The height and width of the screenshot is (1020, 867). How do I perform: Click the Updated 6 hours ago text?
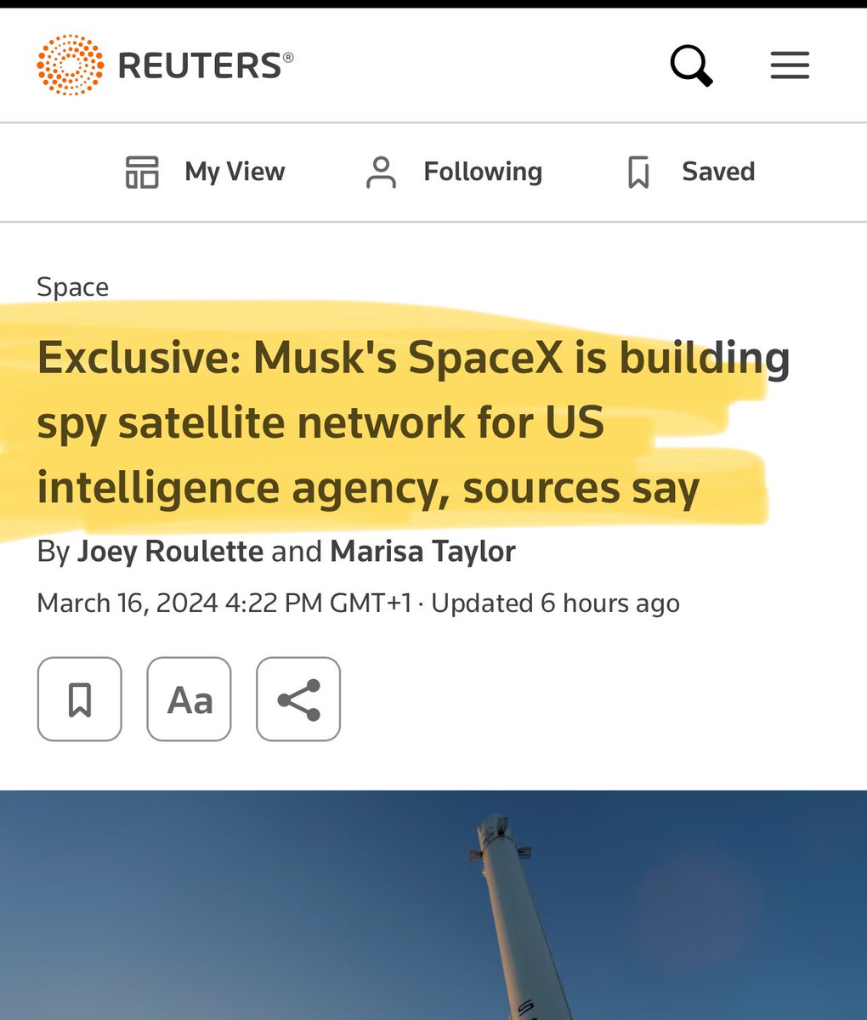tap(555, 603)
